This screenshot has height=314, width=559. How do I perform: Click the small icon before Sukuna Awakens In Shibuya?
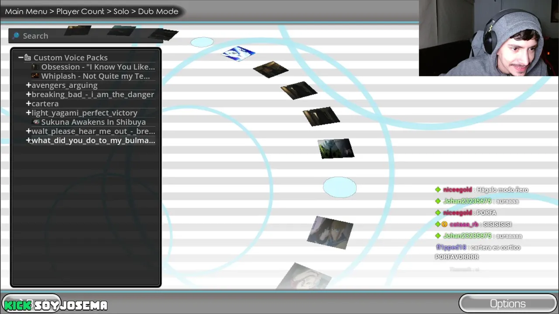point(36,122)
